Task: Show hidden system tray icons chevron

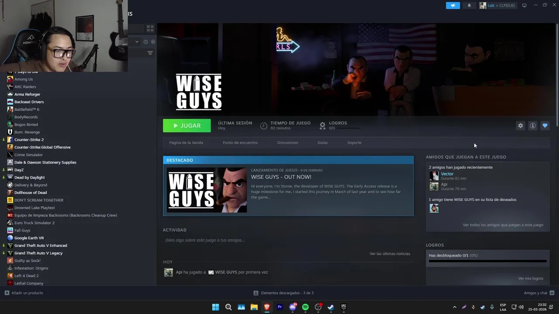Action: (x=455, y=307)
